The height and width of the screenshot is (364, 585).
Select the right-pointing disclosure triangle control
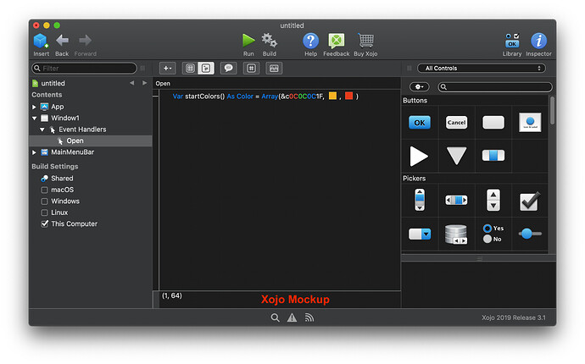(x=419, y=156)
